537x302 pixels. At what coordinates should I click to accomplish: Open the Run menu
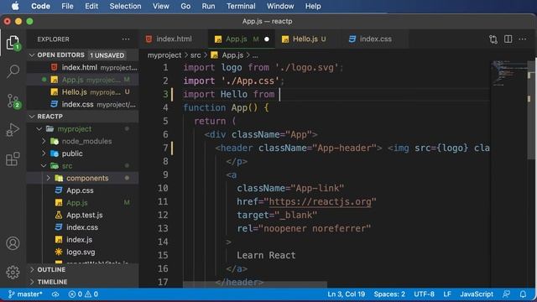(208, 6)
